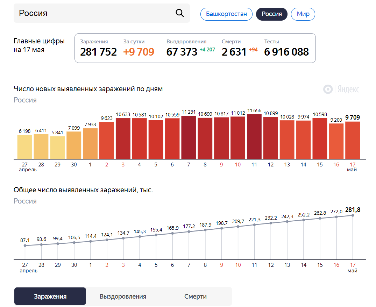The image size is (376, 307).
Task: Select the Заражения tab
Action: coord(50,296)
